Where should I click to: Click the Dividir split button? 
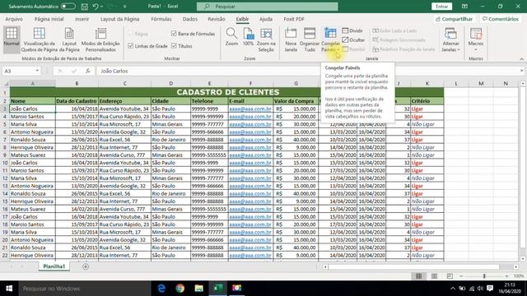coord(352,30)
